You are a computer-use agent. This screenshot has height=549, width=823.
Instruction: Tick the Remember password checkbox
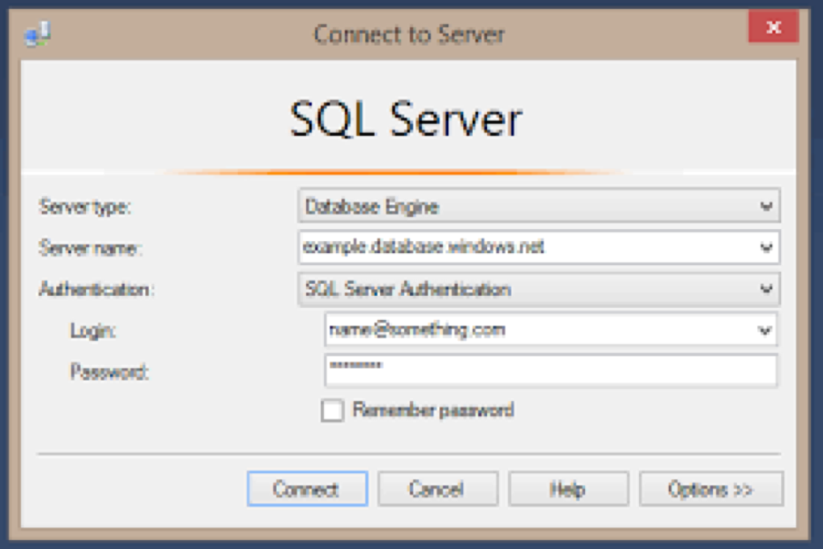332,411
